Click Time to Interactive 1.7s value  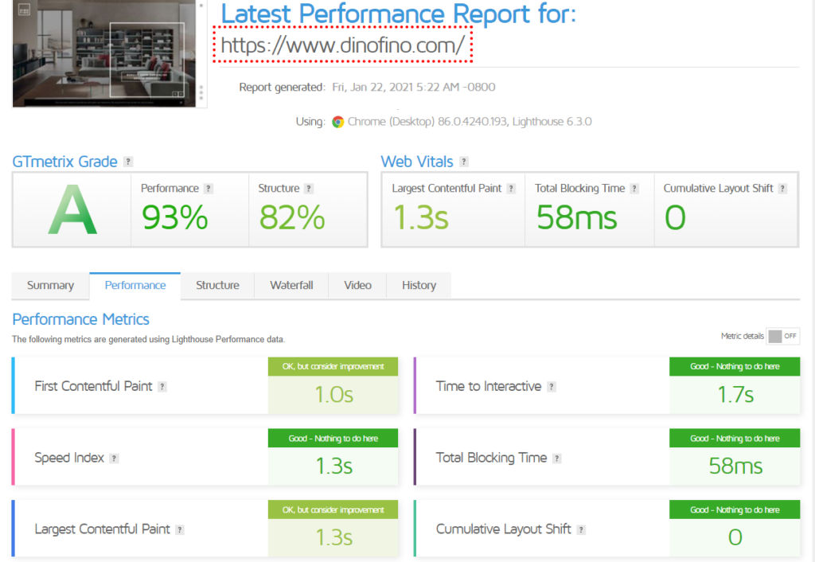click(735, 395)
